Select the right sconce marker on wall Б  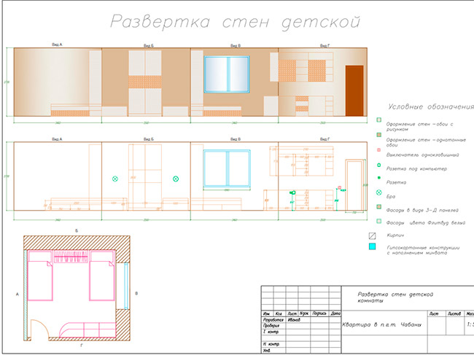(x=176, y=179)
